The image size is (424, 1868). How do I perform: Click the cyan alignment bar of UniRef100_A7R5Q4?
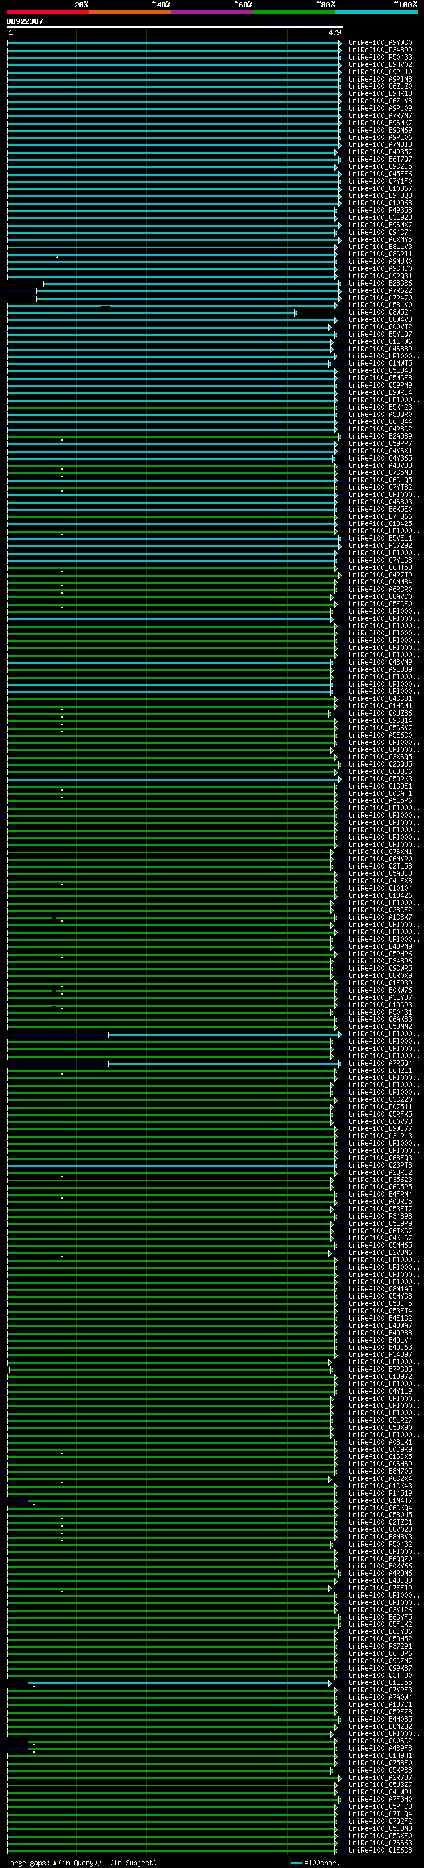pos(224,1064)
